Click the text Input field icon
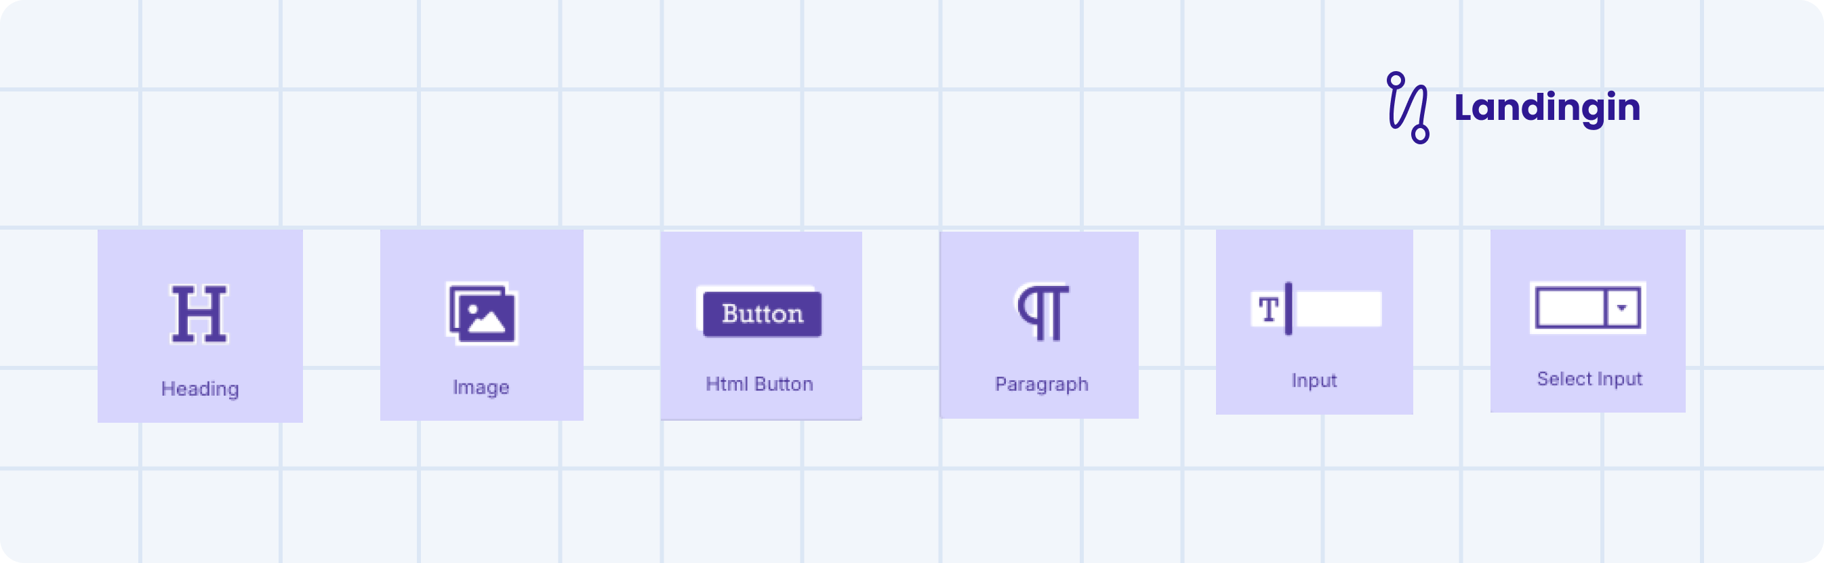This screenshot has height=563, width=1824. pos(1316,309)
